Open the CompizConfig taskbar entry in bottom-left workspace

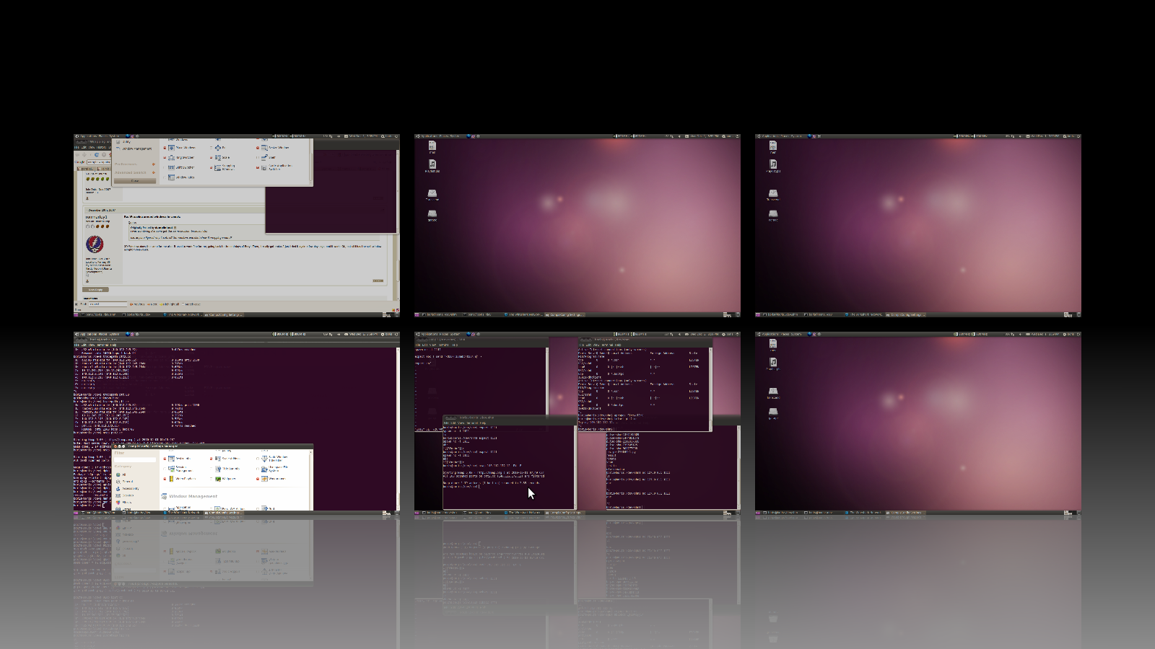223,513
